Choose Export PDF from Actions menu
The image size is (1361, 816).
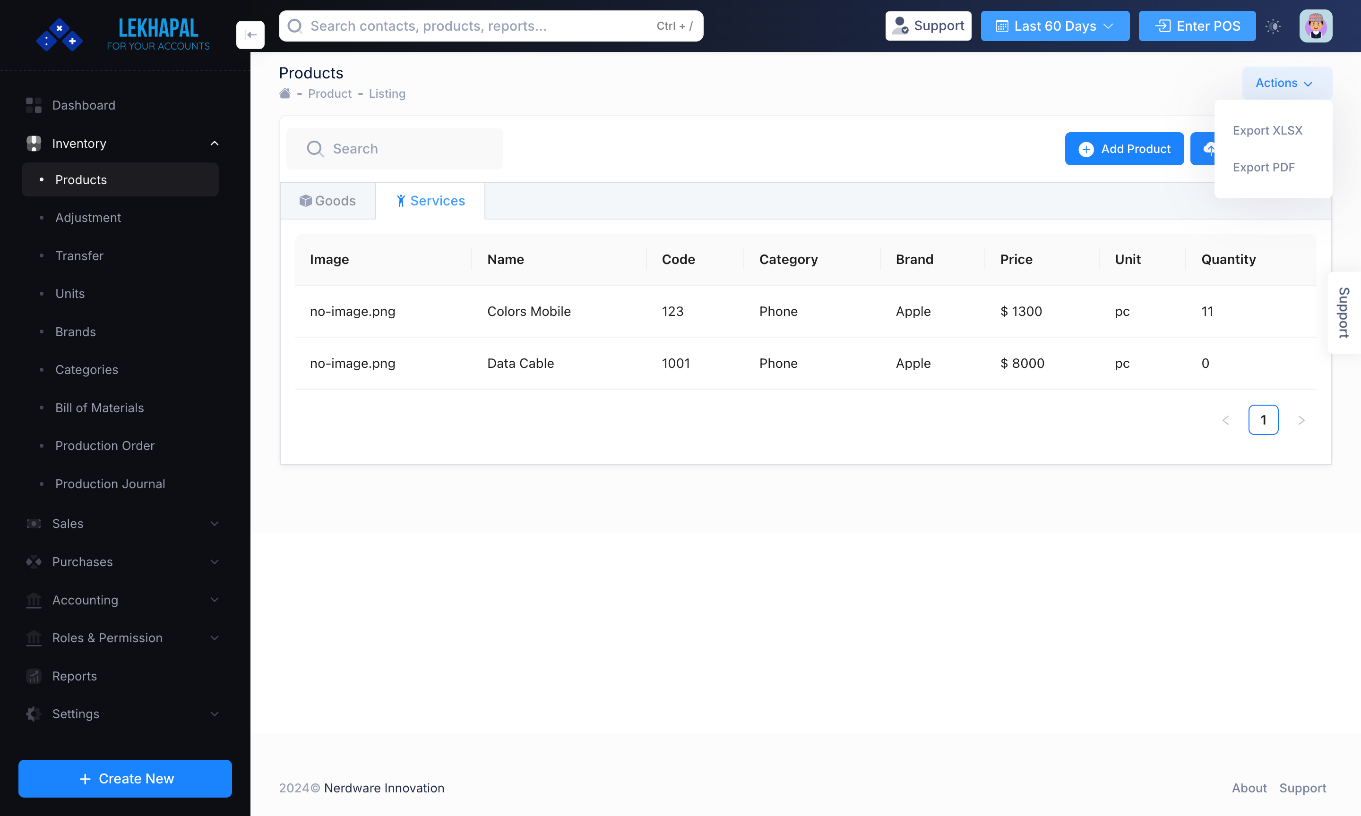pos(1264,167)
